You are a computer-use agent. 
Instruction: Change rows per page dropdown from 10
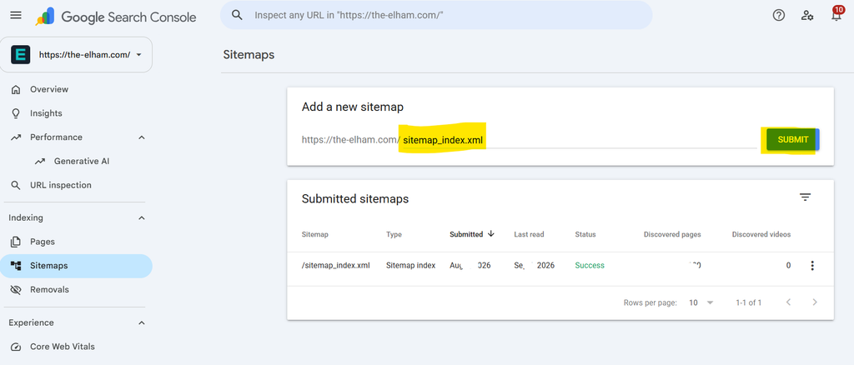point(701,302)
